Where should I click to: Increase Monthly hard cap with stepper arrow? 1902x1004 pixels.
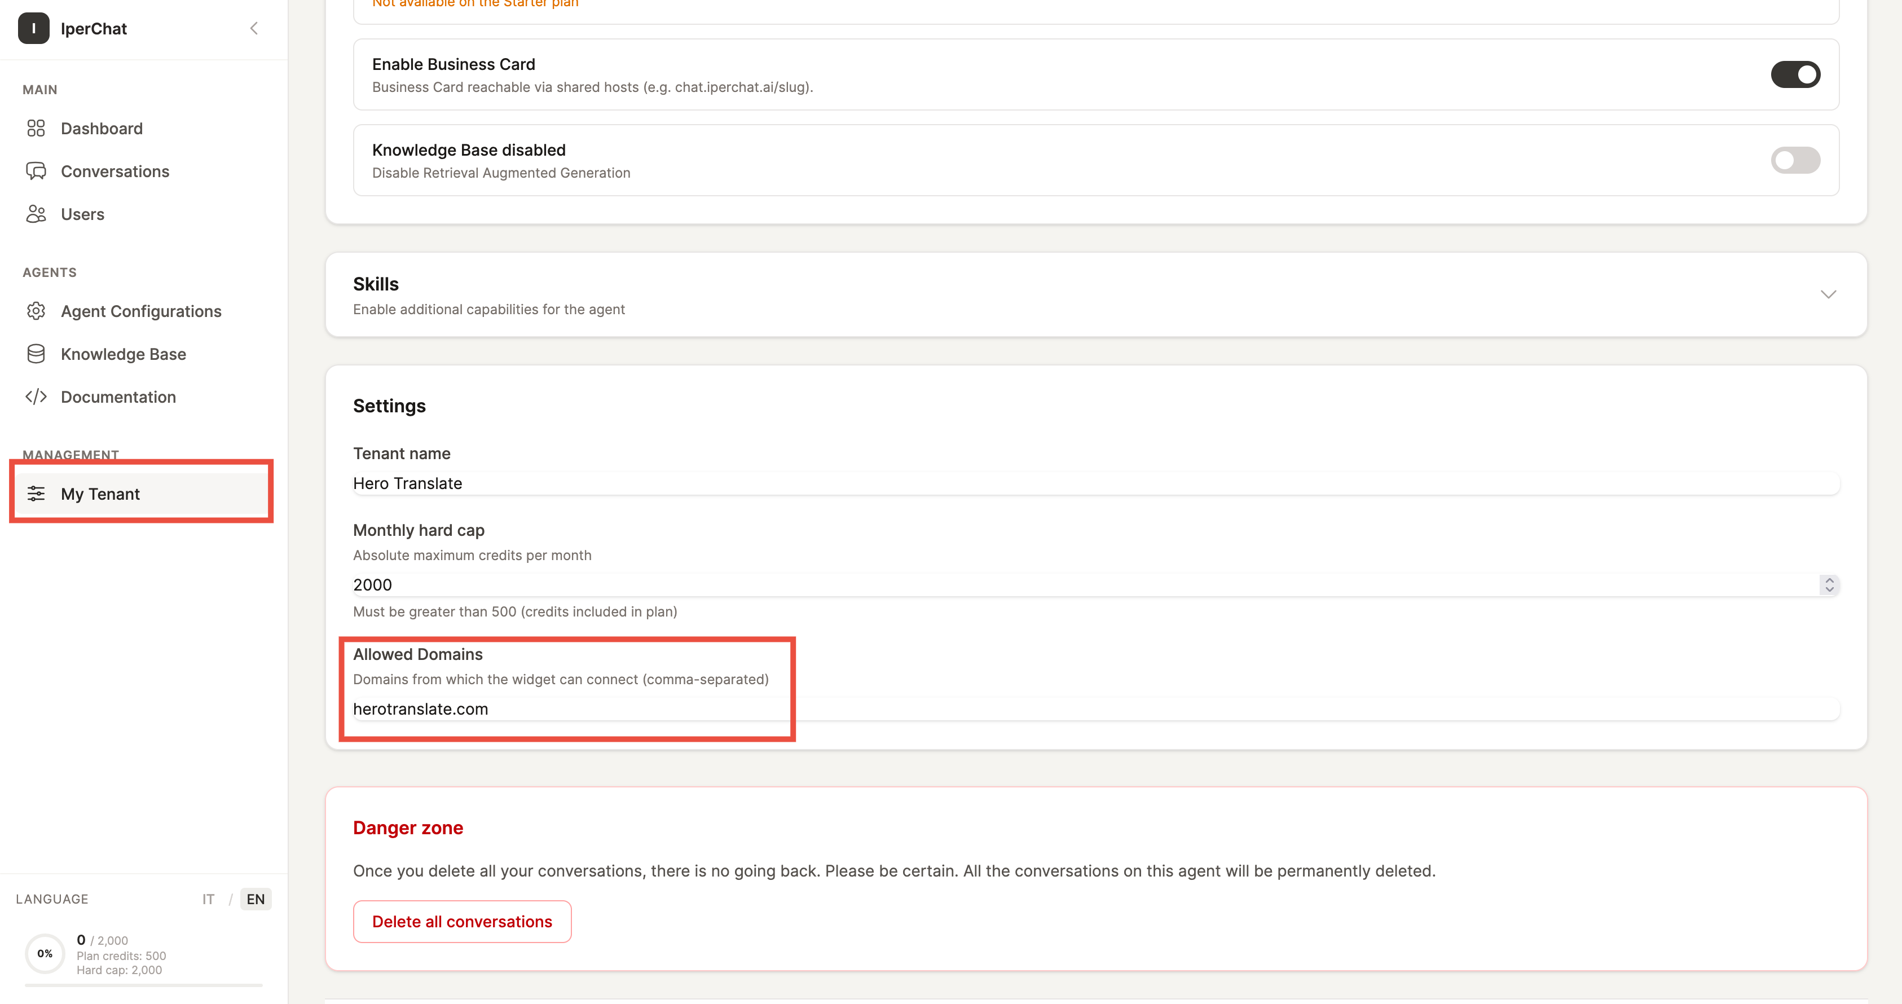pyautogui.click(x=1830, y=580)
